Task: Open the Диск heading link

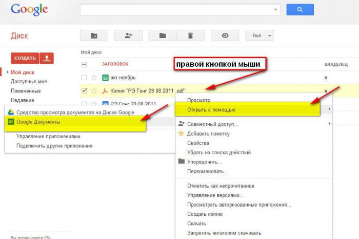Action: click(x=19, y=36)
